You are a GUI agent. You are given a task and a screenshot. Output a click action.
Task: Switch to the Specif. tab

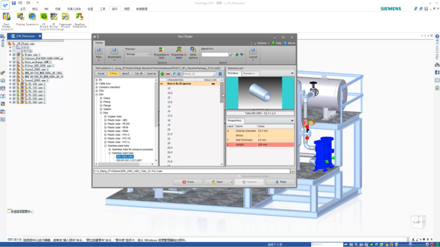pyautogui.click(x=125, y=74)
